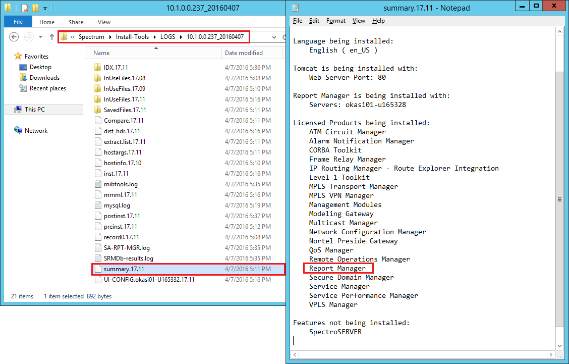Image resolution: width=569 pixels, height=364 pixels.
Task: Click the Back navigation arrow
Action: [14, 36]
